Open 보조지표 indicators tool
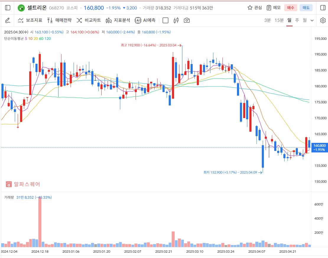The width and height of the screenshot is (328, 258). (30, 20)
